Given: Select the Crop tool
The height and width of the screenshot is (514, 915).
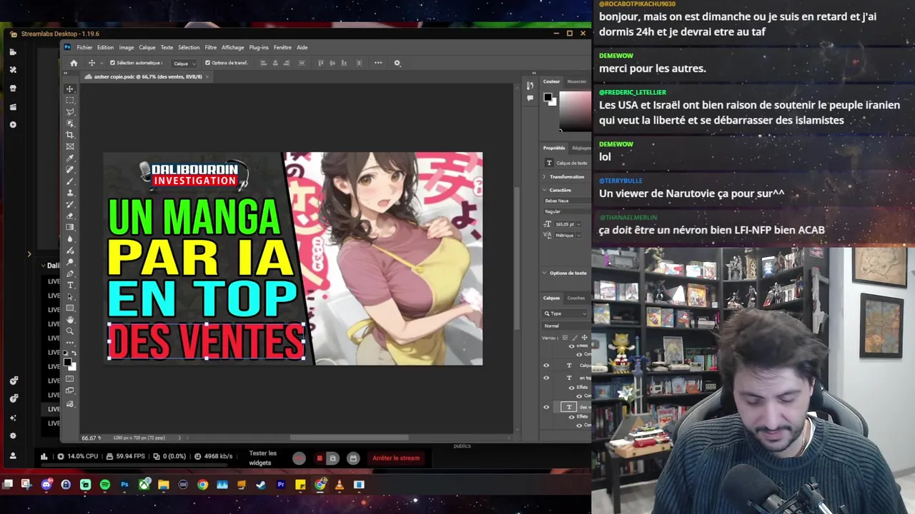Looking at the screenshot, I should coord(70,135).
